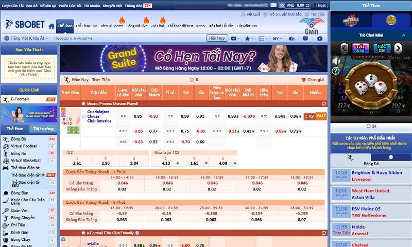Open the star favorites dropdown in toolbar
This screenshot has height=247, width=412.
click(249, 38)
